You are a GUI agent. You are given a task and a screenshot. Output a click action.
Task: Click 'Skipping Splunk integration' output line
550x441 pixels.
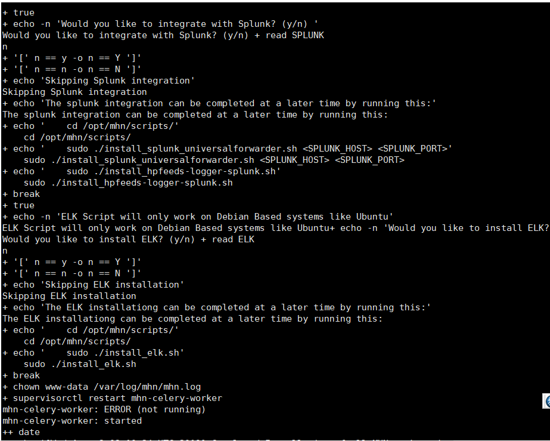click(74, 92)
